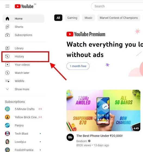
Task: Open the Beebom channel link
Action: click(82, 141)
